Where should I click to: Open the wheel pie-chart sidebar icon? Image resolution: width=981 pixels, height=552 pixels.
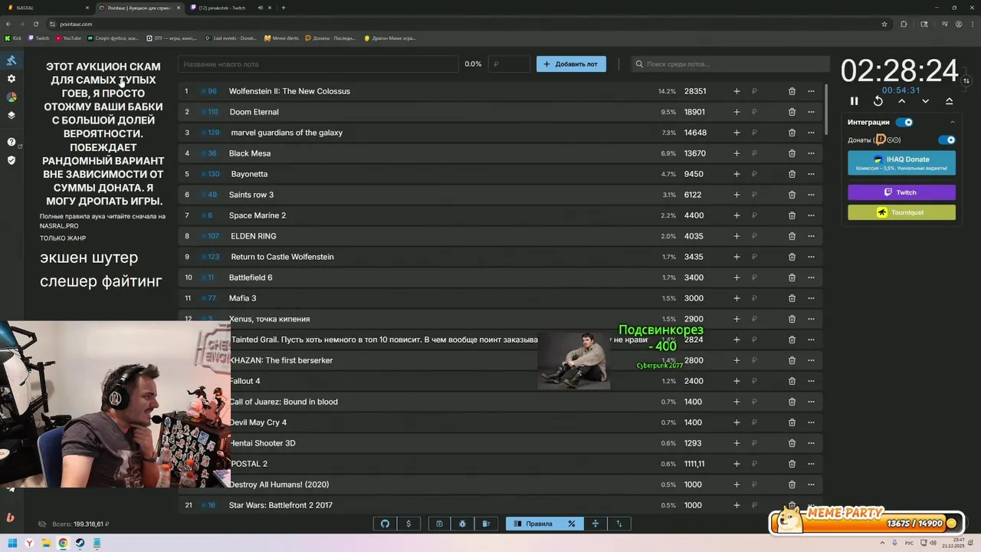pyautogui.click(x=11, y=97)
